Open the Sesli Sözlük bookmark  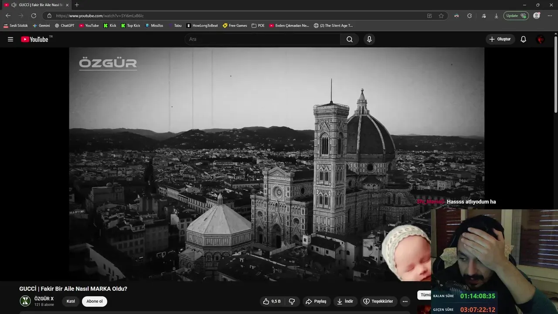(x=16, y=26)
